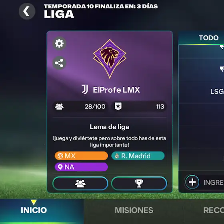Open league settings gear icon
The height and width of the screenshot is (224, 224).
(59, 43)
